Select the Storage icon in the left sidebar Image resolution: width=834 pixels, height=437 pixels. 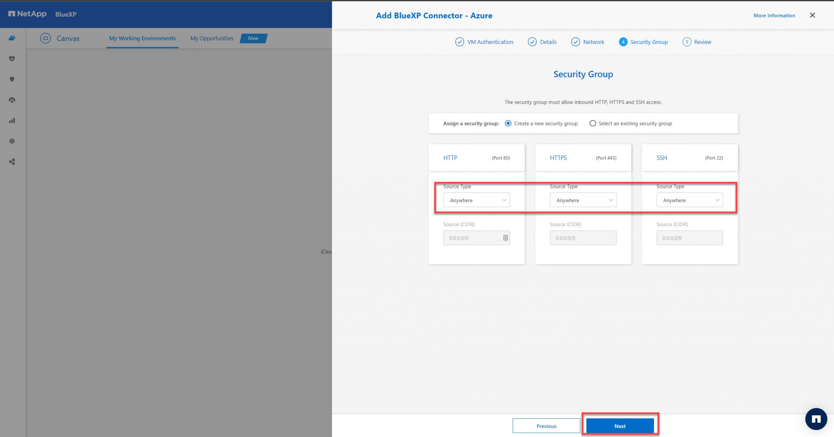(12, 38)
